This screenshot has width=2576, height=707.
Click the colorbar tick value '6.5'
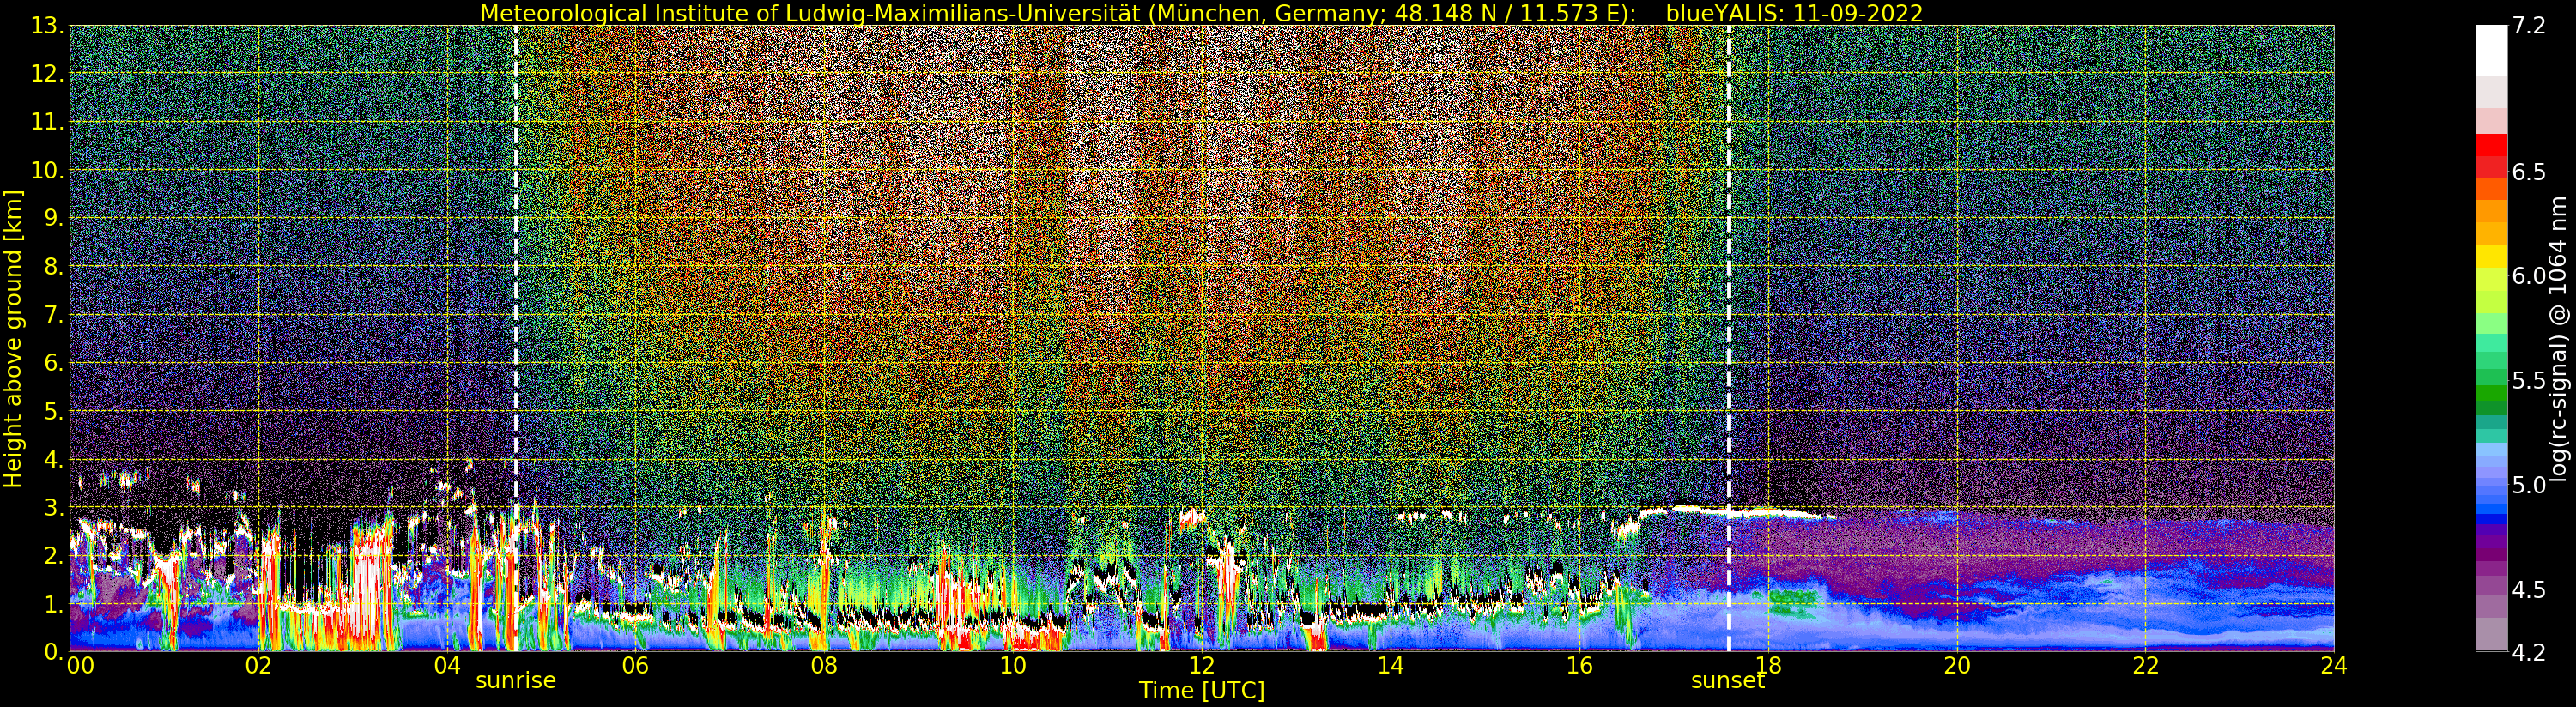point(2529,172)
